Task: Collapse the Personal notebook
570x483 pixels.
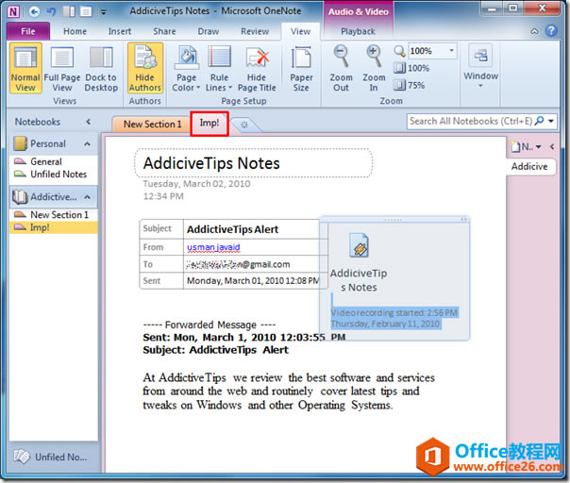Action: [x=87, y=144]
